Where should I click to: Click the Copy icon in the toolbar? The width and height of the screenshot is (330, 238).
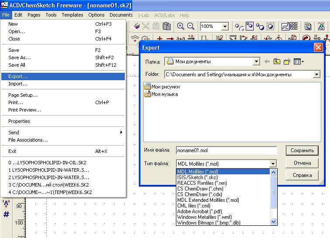click(x=156, y=26)
